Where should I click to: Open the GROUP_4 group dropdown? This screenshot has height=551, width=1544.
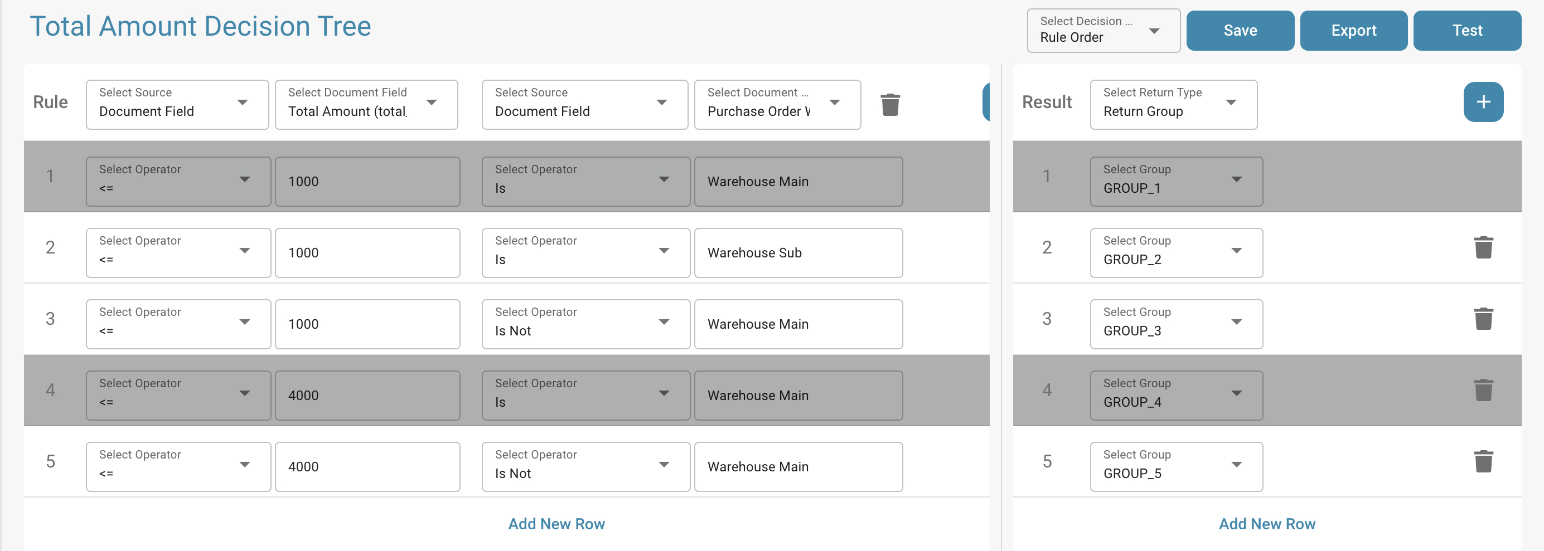(1176, 396)
